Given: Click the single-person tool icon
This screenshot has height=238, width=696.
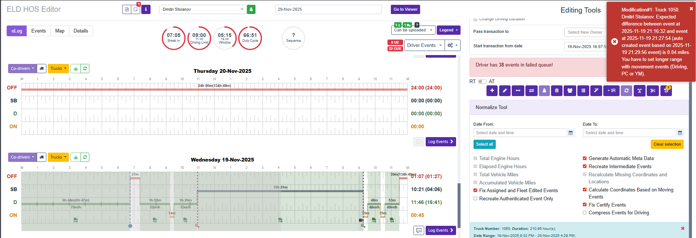Looking at the screenshot, I should 544,91.
